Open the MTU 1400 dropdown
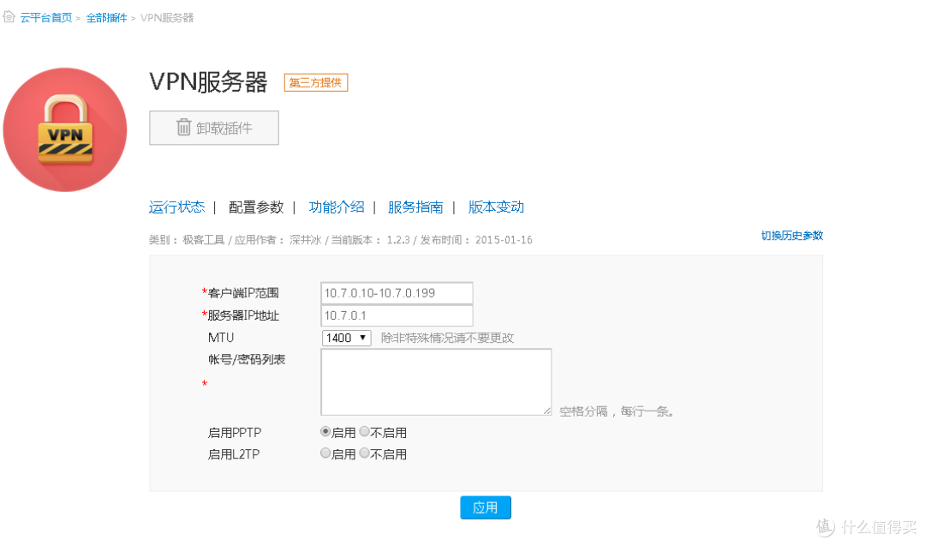This screenshot has width=925, height=546. coord(346,338)
